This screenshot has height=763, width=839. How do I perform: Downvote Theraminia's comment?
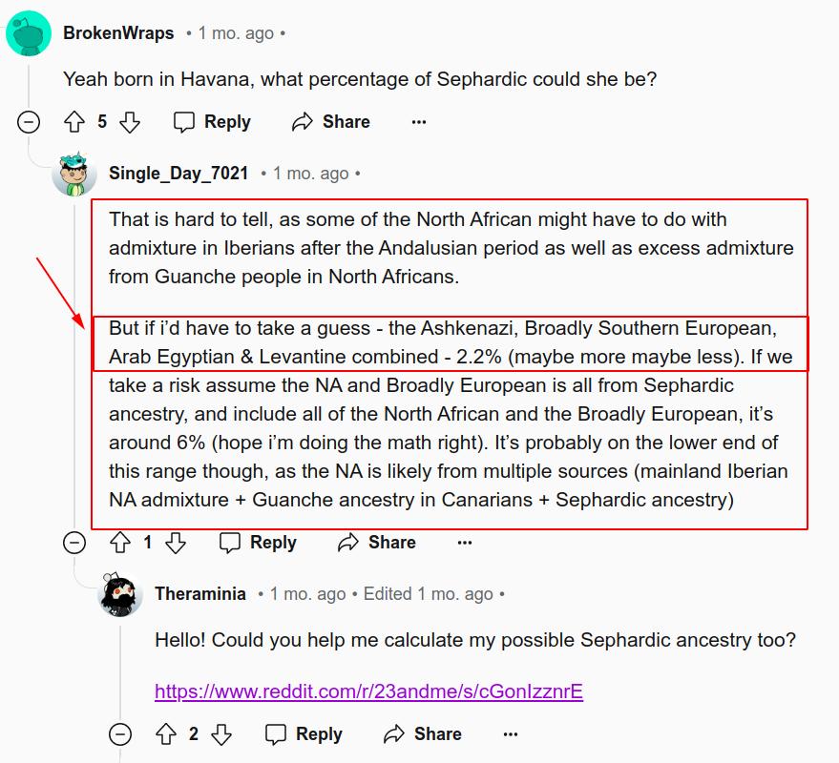click(x=221, y=734)
